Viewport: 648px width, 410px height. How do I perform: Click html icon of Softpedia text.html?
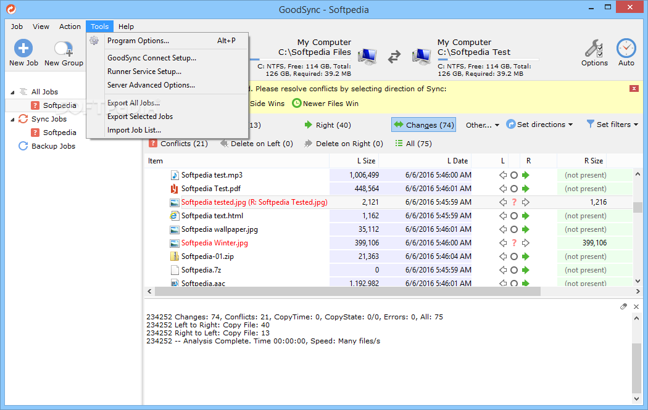[x=175, y=216]
